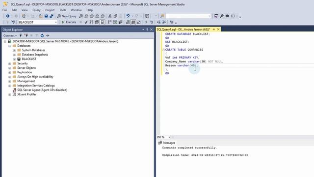Pin the SQLQuery1.sql tab
The width and height of the screenshot is (314, 177).
214,29
